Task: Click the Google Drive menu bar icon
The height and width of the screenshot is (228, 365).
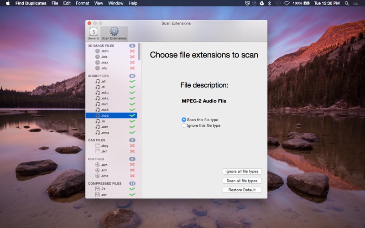Action: [261, 3]
